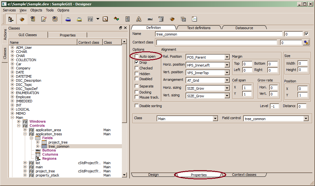
Task: Open the Rel. Position dropdown
Action: click(x=227, y=57)
